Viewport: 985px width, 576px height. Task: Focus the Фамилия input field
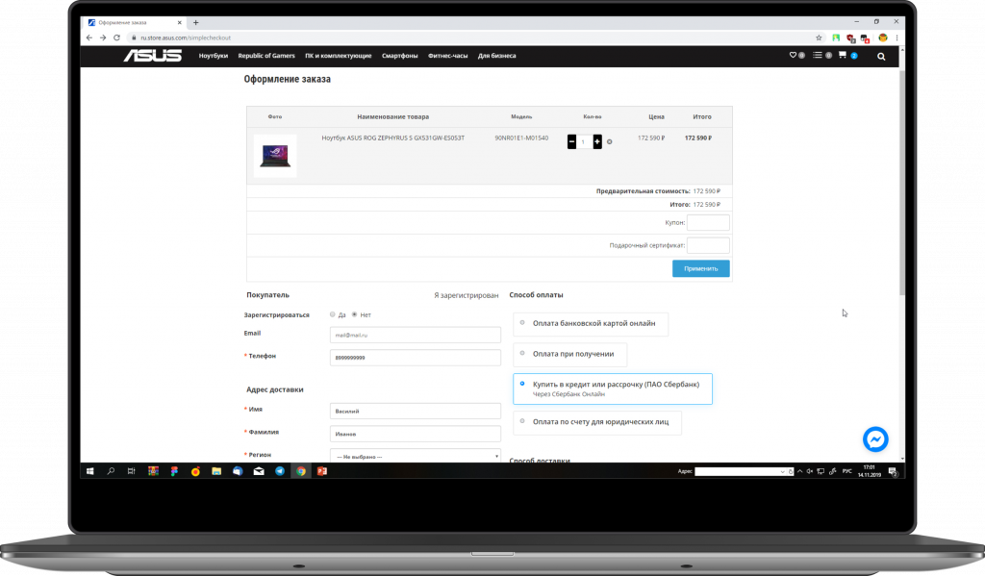416,434
